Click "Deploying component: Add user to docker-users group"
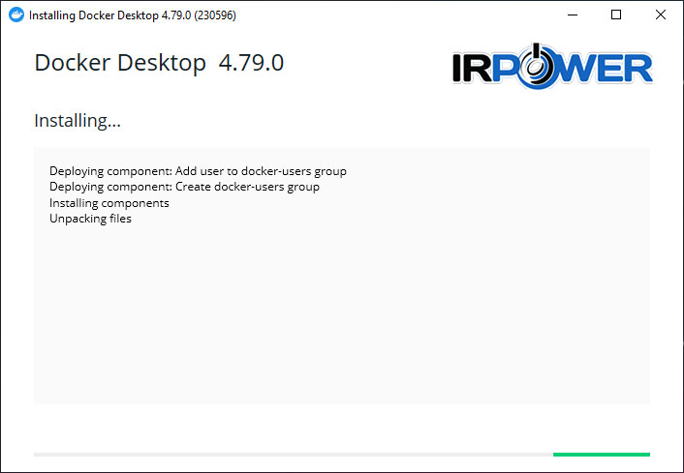Viewport: 684px width, 473px height. point(198,171)
